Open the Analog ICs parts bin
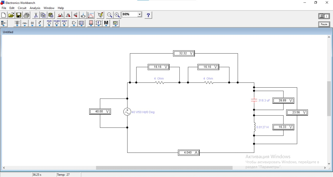The width and height of the screenshot is (333, 177). pos(49,23)
